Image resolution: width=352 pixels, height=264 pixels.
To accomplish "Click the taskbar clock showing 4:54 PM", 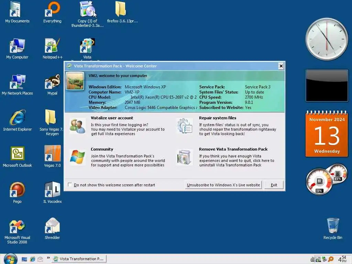I will (x=342, y=259).
